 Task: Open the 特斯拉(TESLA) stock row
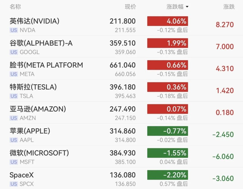[122, 91]
